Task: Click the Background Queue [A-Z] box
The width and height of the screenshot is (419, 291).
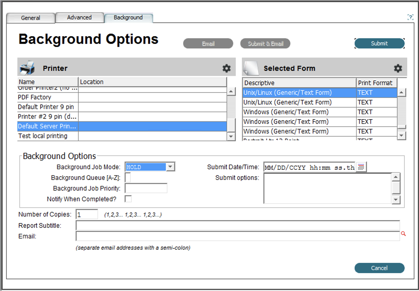Action: 128,178
